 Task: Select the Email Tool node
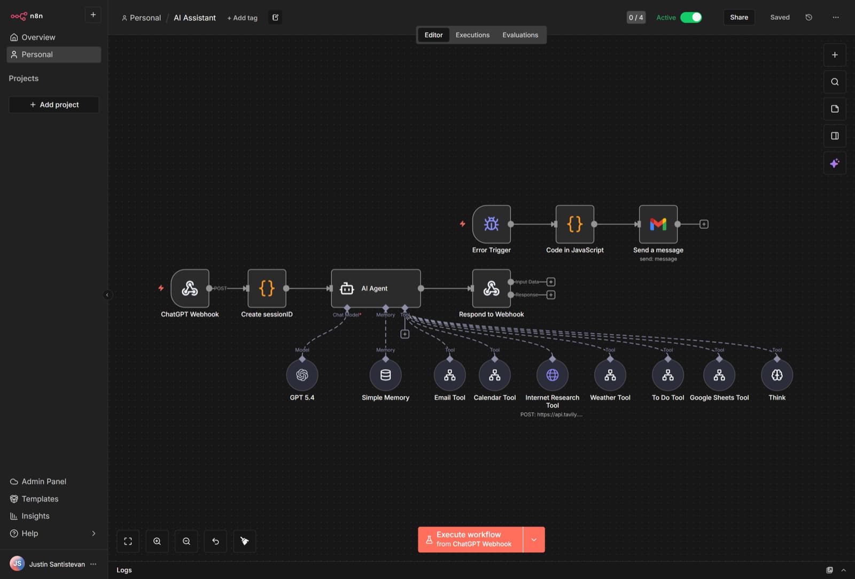pos(449,375)
